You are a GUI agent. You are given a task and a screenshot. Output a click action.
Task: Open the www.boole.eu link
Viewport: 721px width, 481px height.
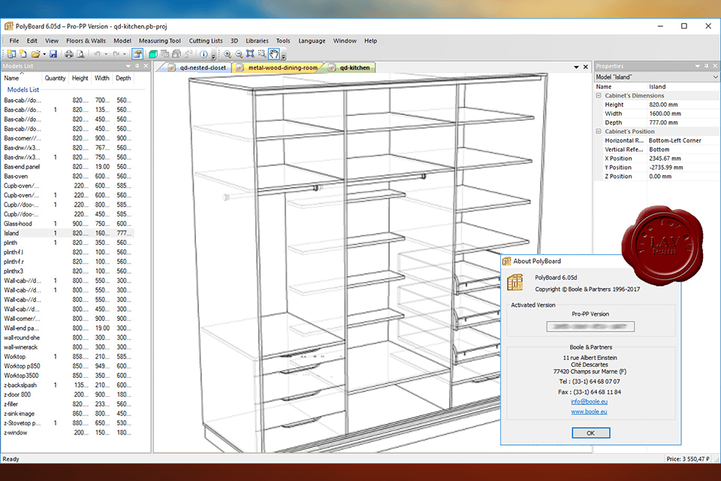[x=590, y=412]
